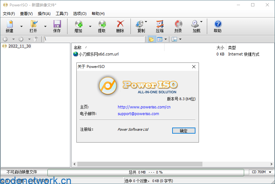Viewport: 275px width, 184px height.
Task: Click the path address input field
Action: point(94,39)
